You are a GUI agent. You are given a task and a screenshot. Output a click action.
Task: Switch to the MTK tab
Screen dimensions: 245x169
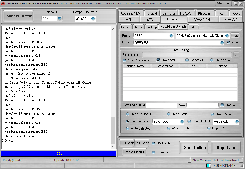[x=129, y=20]
